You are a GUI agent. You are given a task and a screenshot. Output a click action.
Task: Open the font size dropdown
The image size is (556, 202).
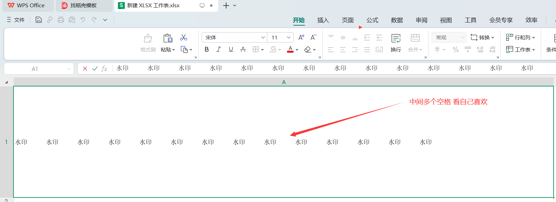[x=288, y=37]
